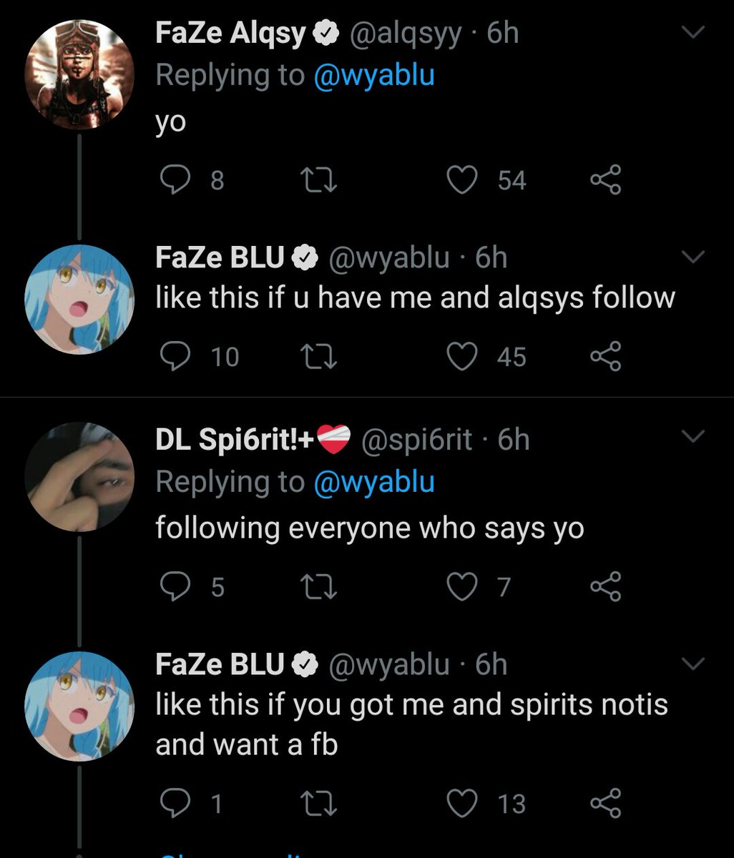Like the "alqsys follow" tweet
The width and height of the screenshot is (734, 858).
coord(462,356)
